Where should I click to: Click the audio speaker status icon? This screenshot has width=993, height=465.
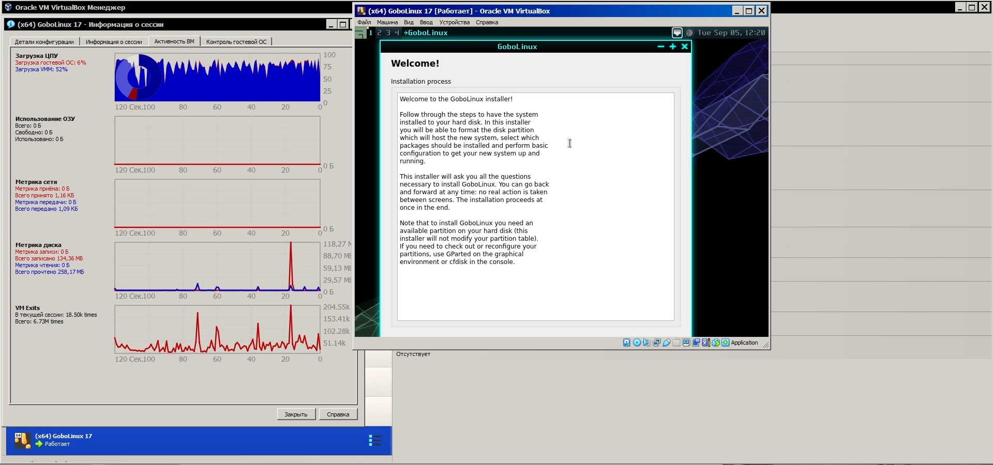pyautogui.click(x=646, y=343)
